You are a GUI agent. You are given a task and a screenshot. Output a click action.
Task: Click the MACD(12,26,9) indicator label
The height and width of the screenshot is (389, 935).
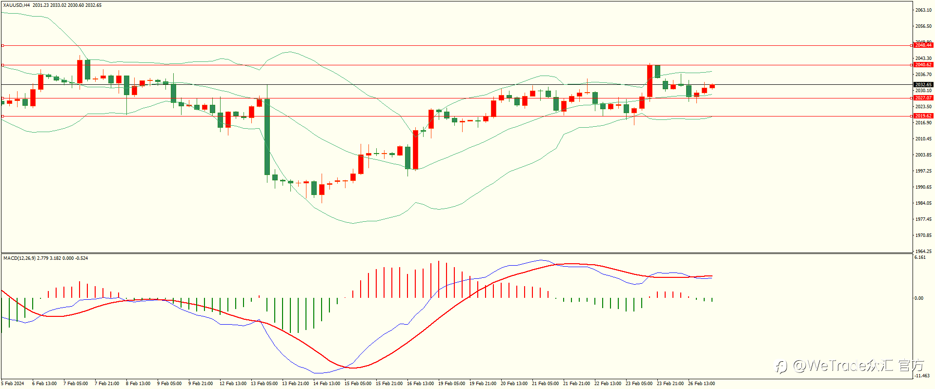tap(20, 258)
